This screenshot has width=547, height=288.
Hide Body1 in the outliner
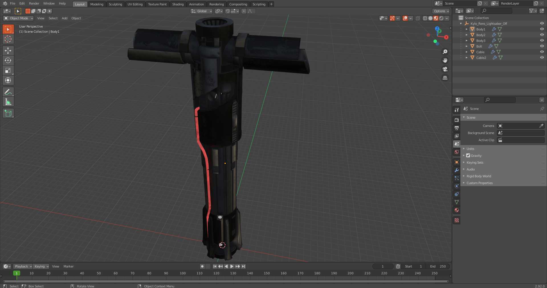(542, 29)
